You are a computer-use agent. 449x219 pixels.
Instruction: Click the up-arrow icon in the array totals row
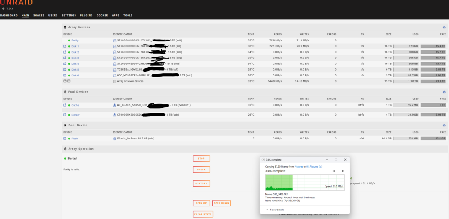coord(69,81)
